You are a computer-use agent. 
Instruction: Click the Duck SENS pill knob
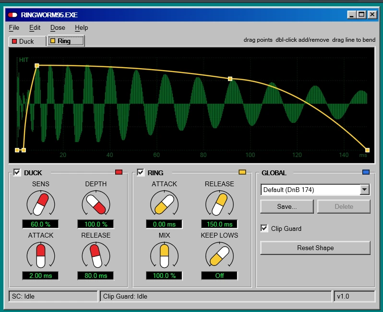(x=41, y=204)
